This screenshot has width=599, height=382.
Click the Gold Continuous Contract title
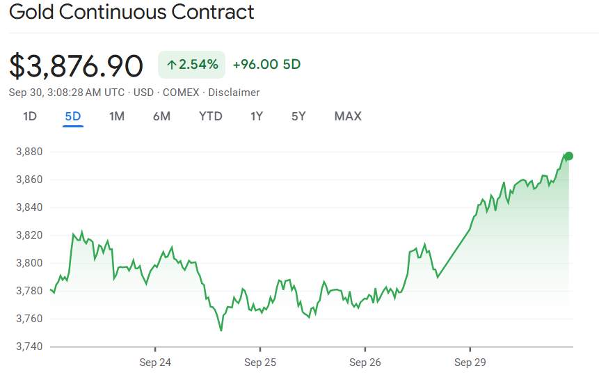click(131, 12)
